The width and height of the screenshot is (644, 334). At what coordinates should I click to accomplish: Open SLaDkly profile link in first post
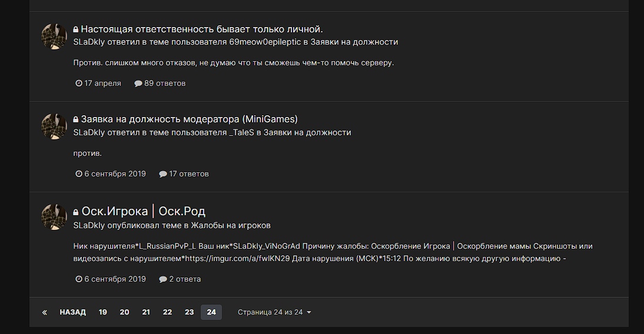[x=89, y=42]
